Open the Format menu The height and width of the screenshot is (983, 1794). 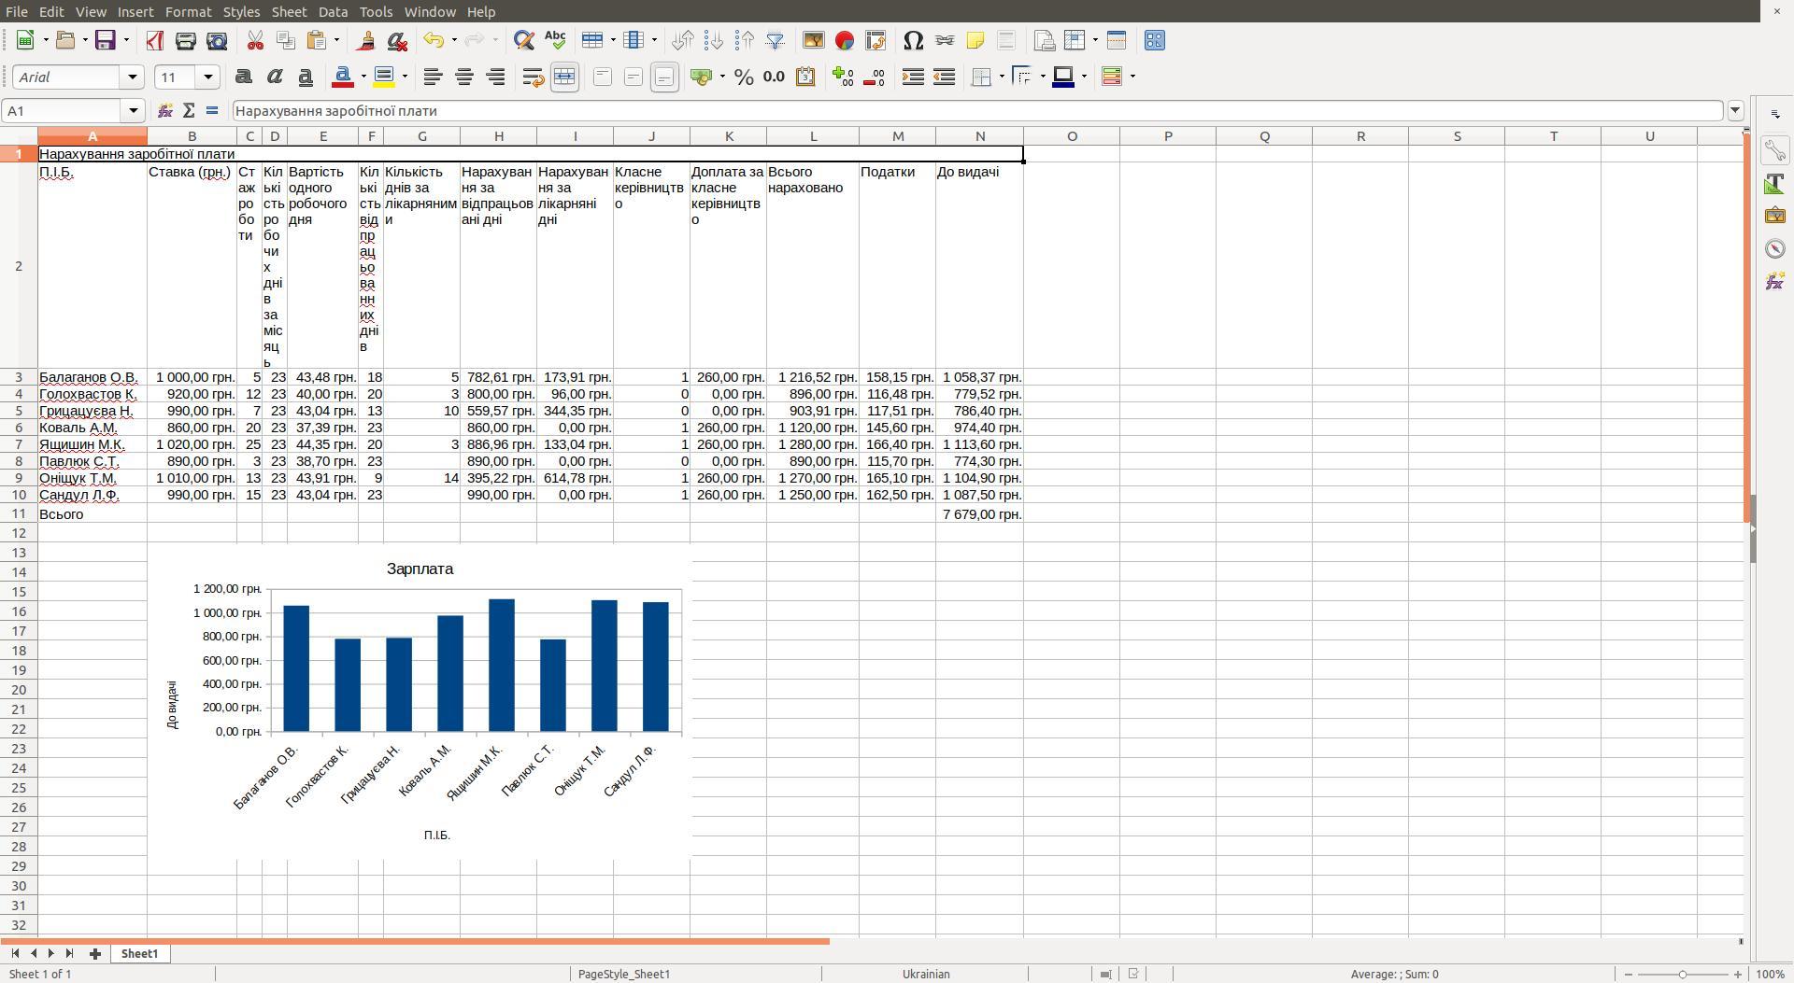[x=188, y=11]
